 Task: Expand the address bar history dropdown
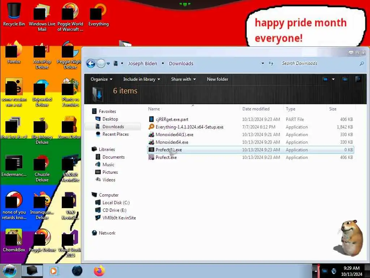pyautogui.click(x=263, y=63)
